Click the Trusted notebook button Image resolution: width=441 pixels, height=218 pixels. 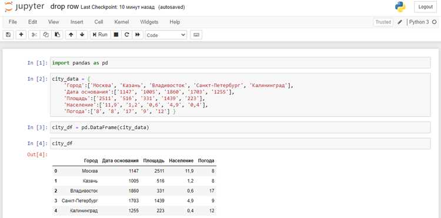(x=383, y=22)
